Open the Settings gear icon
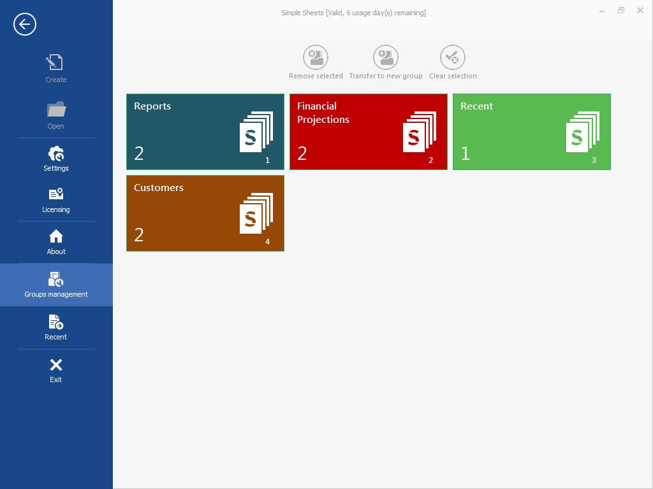Screen dimensions: 653x489 pyautogui.click(x=56, y=153)
